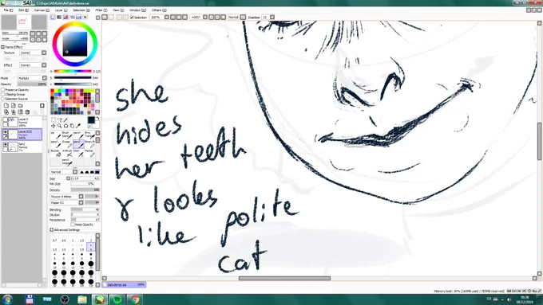Select the rectangular selection tool
The height and width of the screenshot is (305, 543).
pyautogui.click(x=54, y=120)
